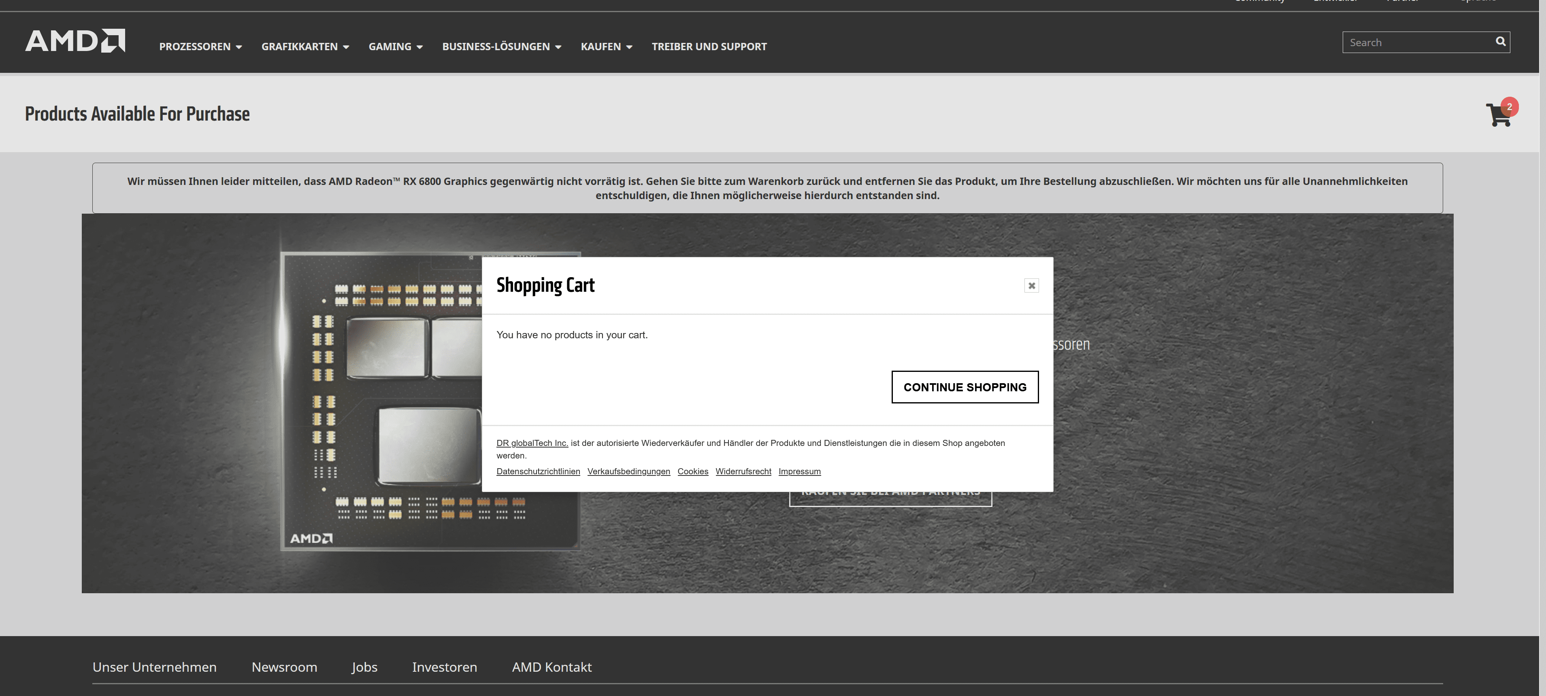Open the Cookies link in dialog
This screenshot has width=1546, height=696.
coord(692,471)
